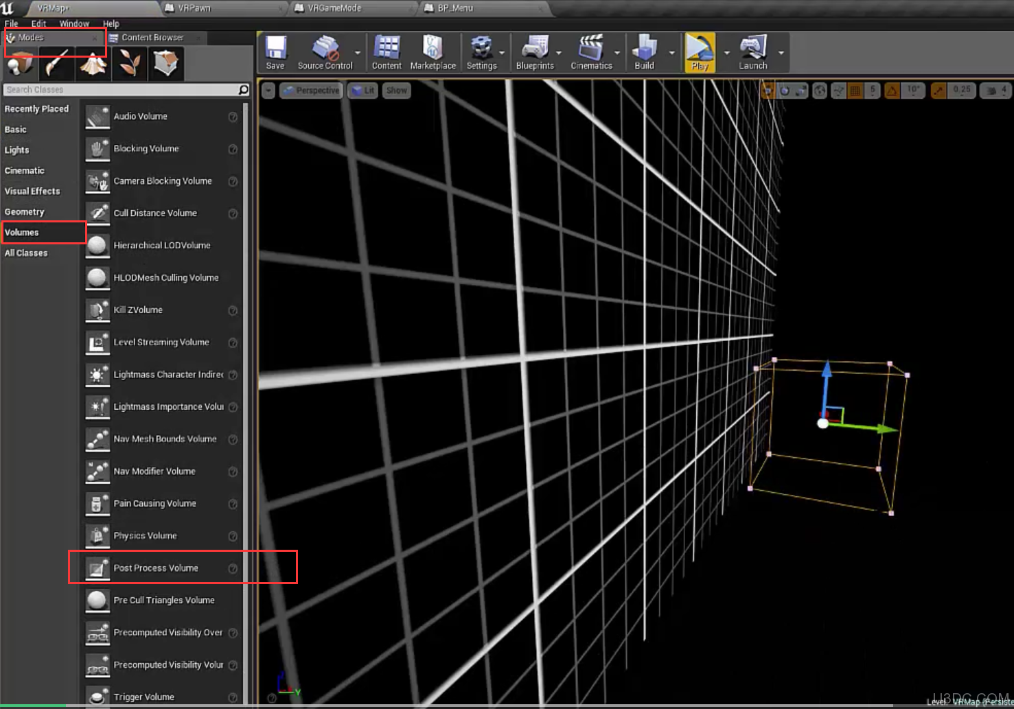Select the Paint mode brush icon
Image resolution: width=1014 pixels, height=709 pixels.
pos(57,64)
